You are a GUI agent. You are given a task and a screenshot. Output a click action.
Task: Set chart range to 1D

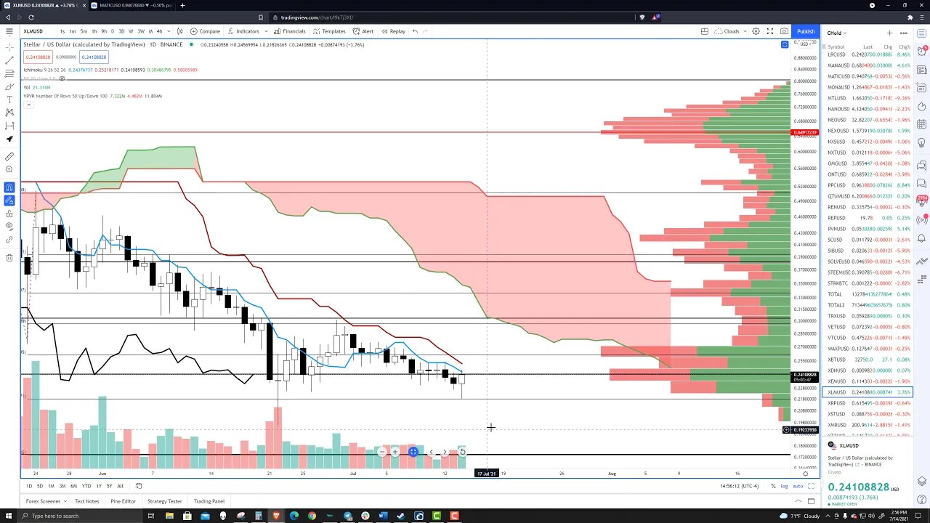29,486
